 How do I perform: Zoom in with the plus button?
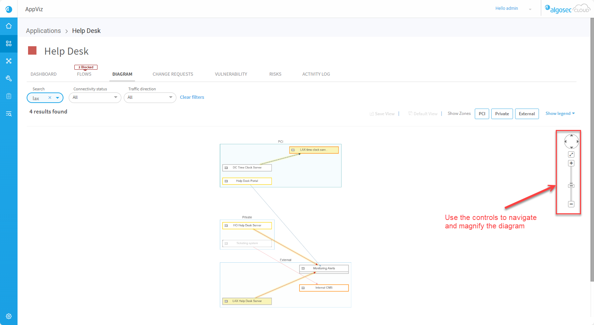(571, 163)
